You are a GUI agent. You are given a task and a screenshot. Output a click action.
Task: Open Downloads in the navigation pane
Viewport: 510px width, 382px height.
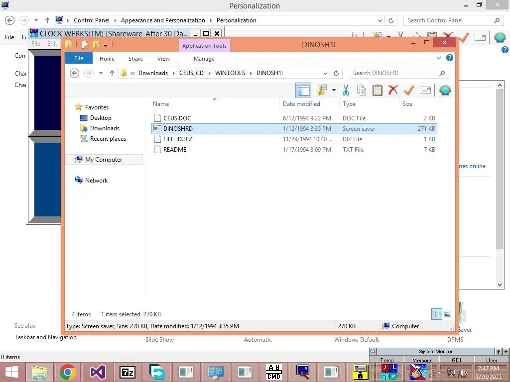pyautogui.click(x=105, y=128)
